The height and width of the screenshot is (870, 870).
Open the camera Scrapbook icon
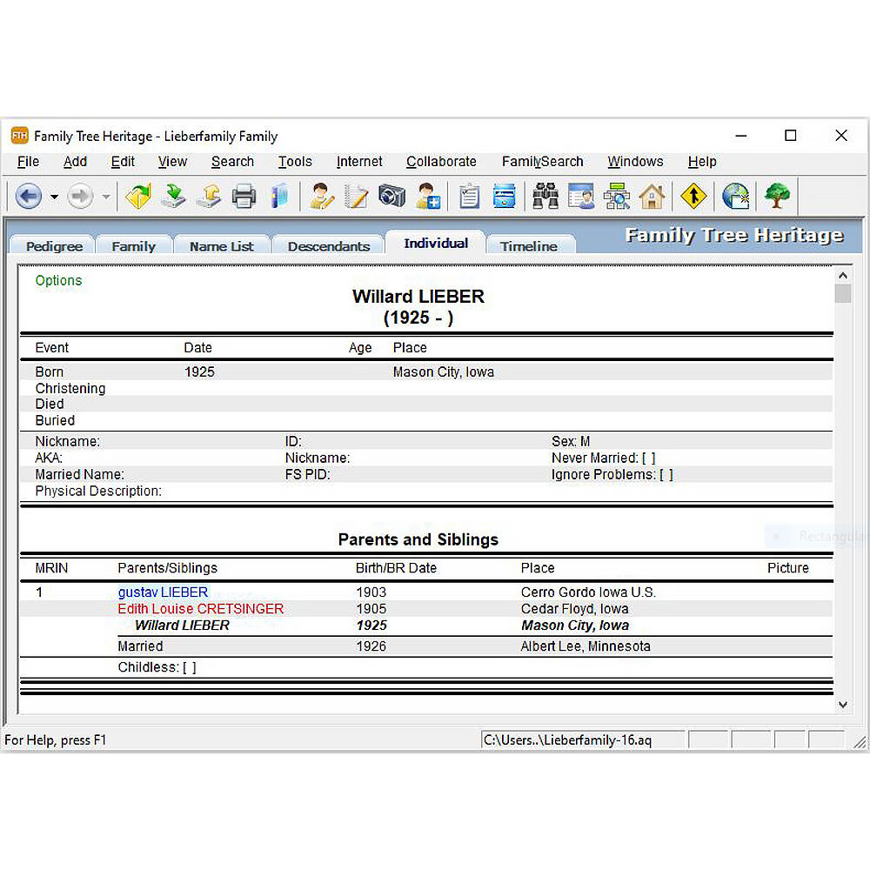[x=392, y=196]
